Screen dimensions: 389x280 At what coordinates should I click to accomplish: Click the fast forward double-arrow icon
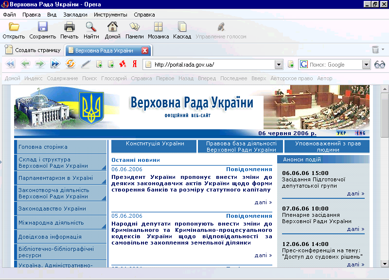click(x=55, y=64)
